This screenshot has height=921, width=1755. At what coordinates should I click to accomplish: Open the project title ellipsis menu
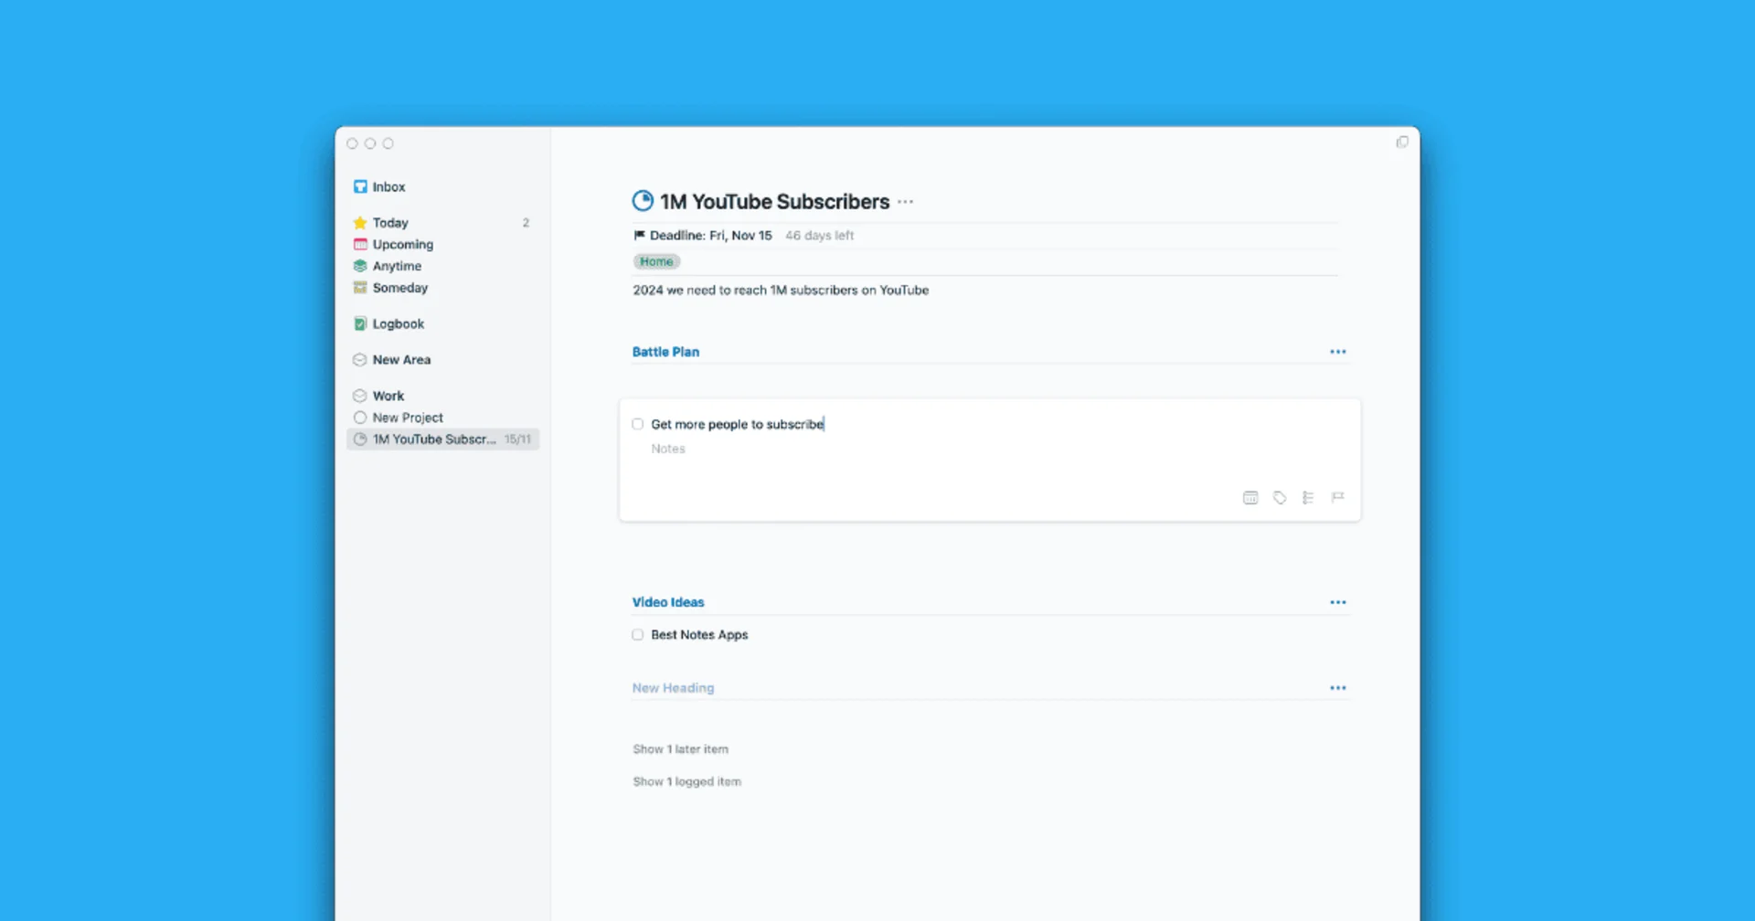click(x=905, y=201)
